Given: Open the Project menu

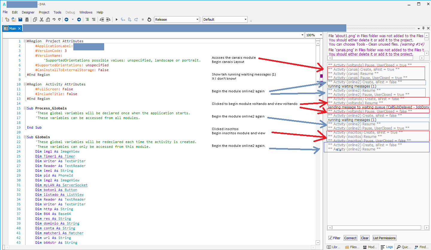Looking at the screenshot, I should [x=44, y=12].
